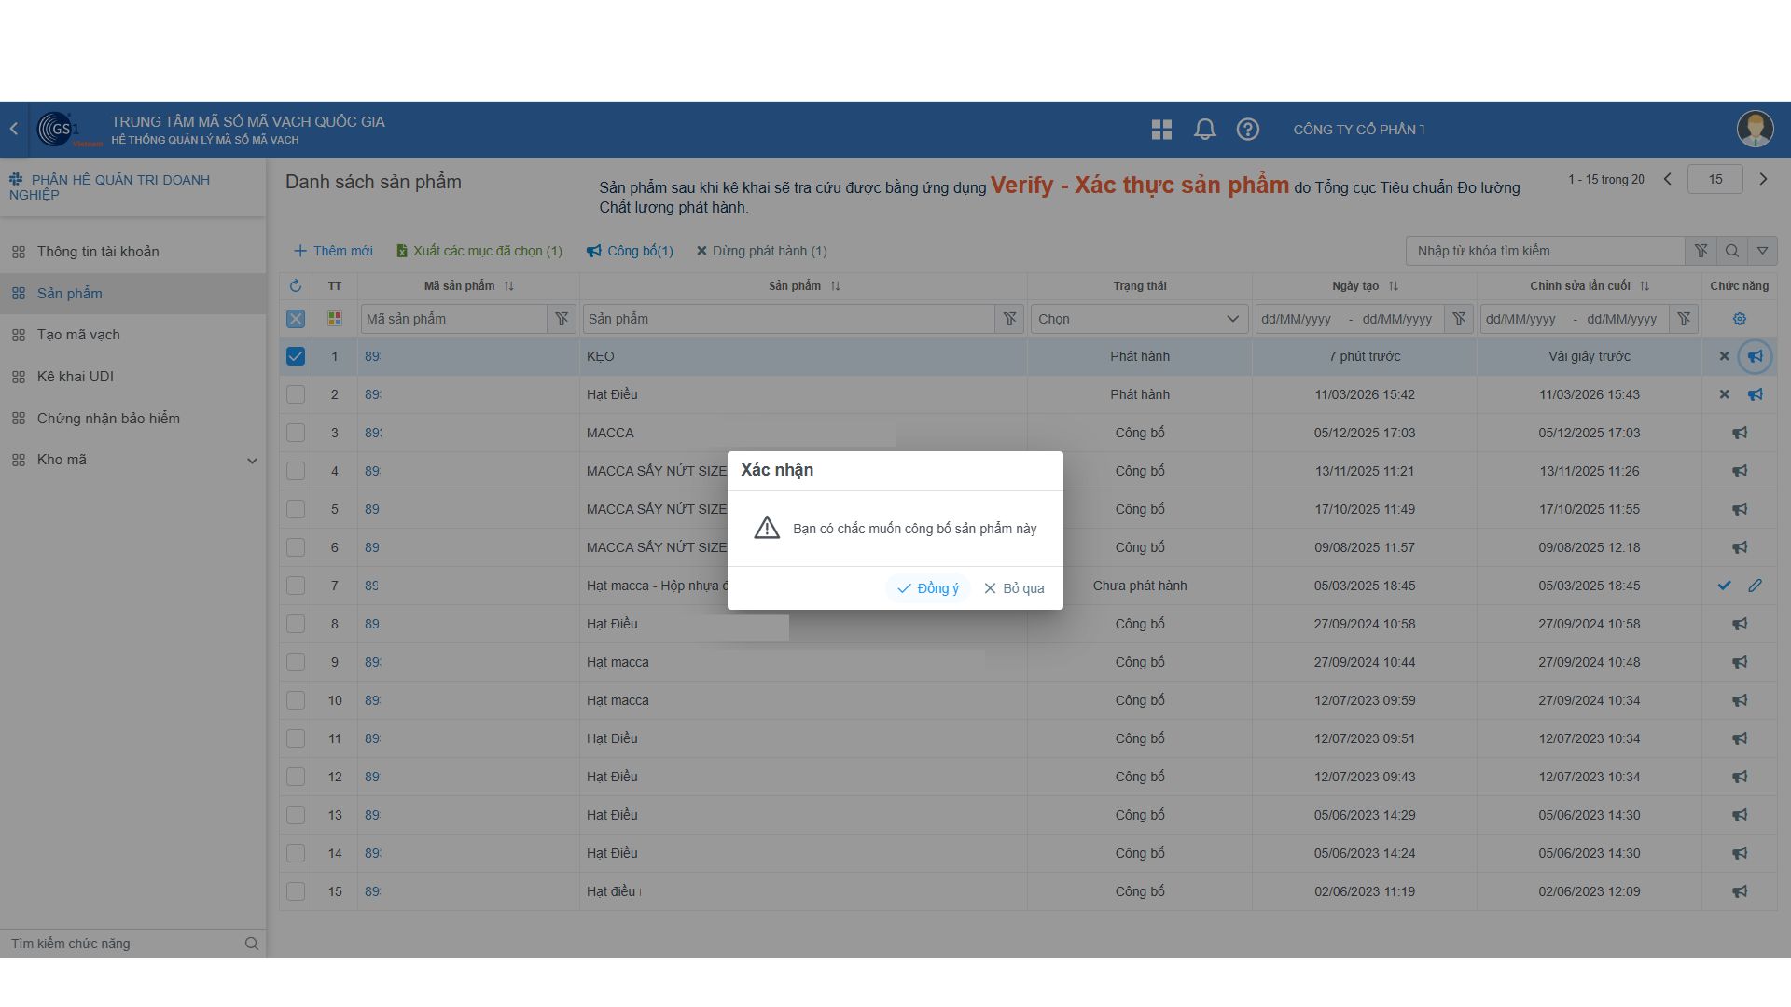
Task: Click the notification bell icon
Action: (1204, 130)
